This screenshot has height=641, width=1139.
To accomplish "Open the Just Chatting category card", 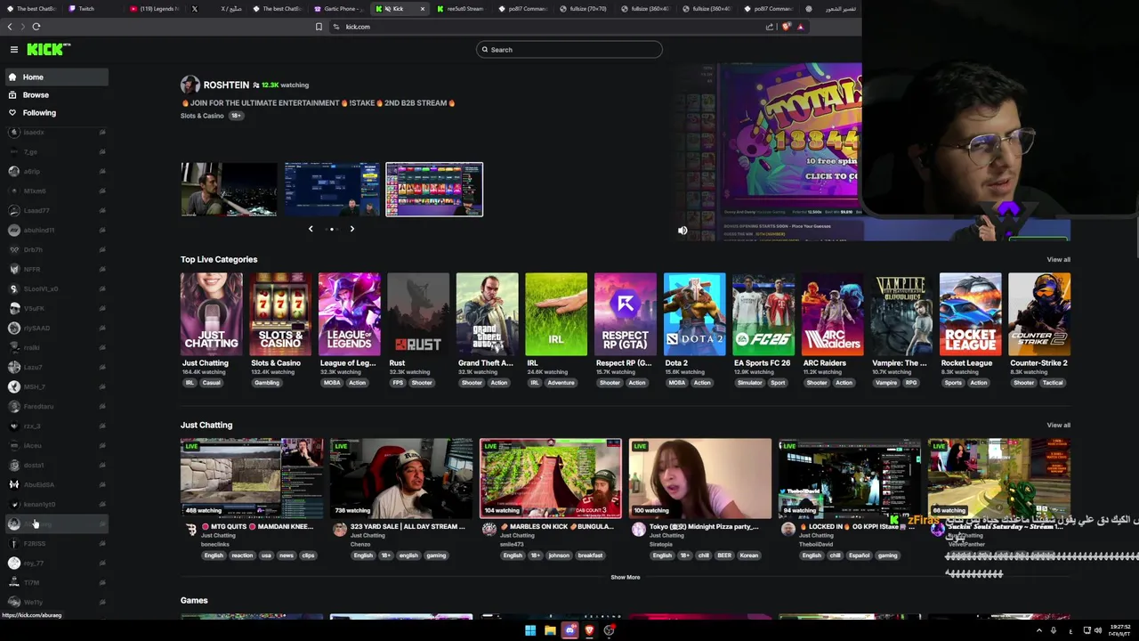I will (x=211, y=314).
